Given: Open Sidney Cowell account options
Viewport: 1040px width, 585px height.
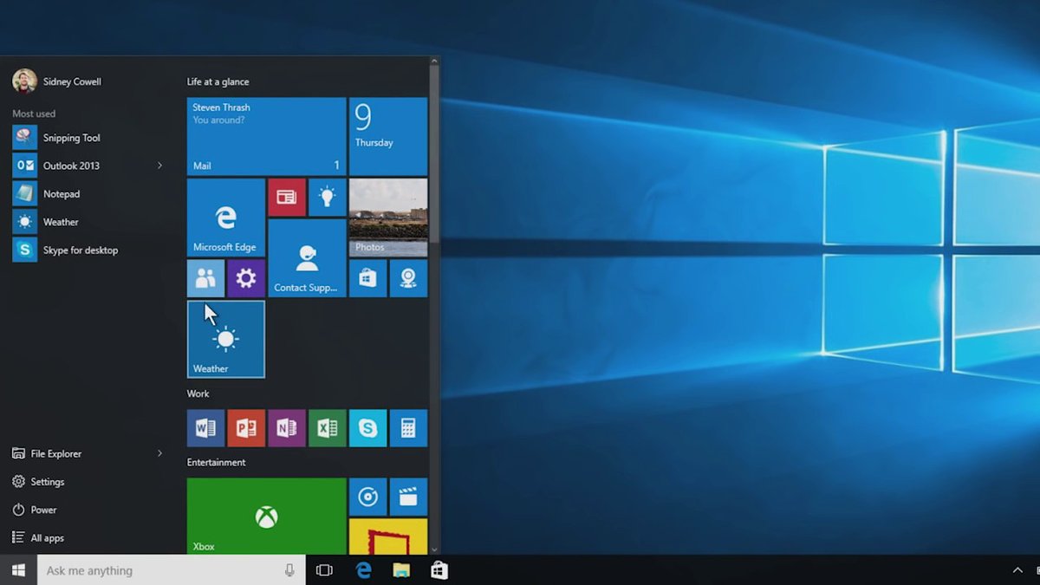Looking at the screenshot, I should 56,81.
